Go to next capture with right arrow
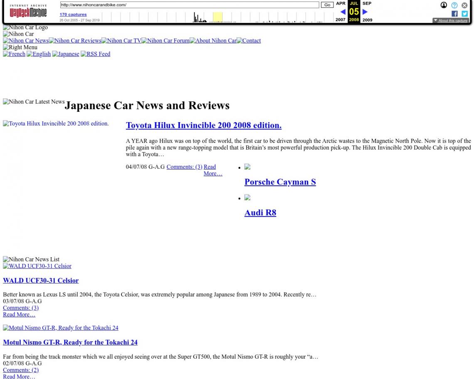This screenshot has height=379, width=474. tap(365, 12)
